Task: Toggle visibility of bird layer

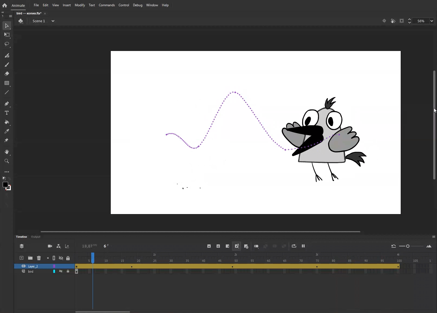Action: (61, 271)
